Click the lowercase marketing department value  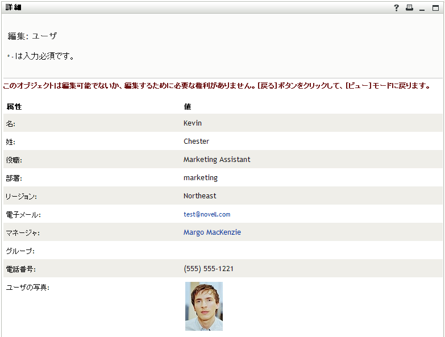[x=201, y=178]
